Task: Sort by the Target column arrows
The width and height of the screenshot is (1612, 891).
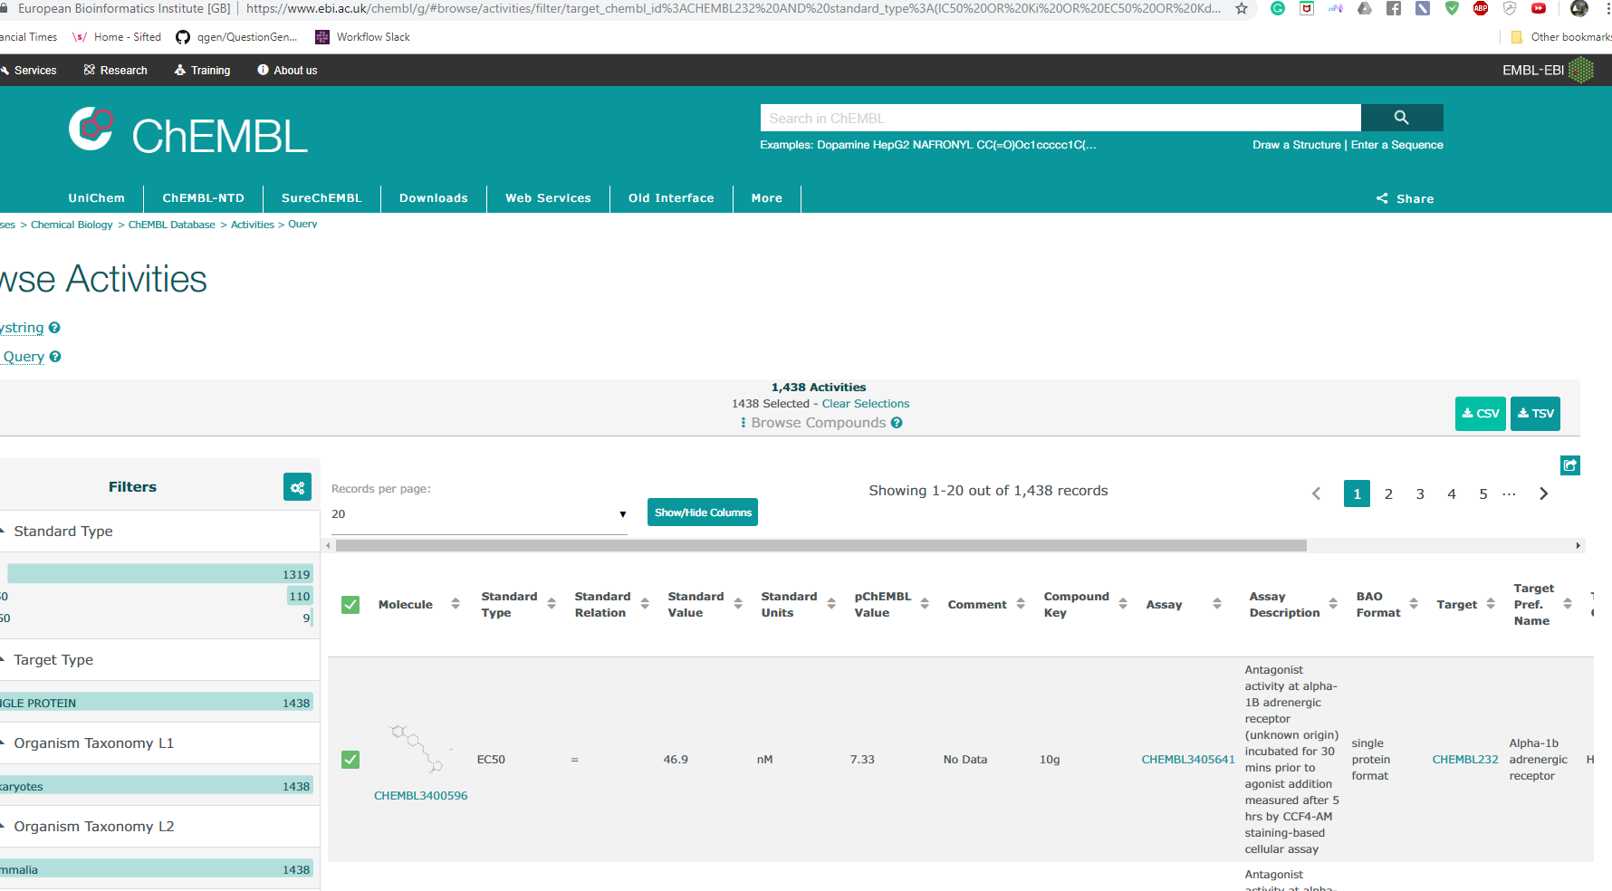Action: [x=1491, y=604]
